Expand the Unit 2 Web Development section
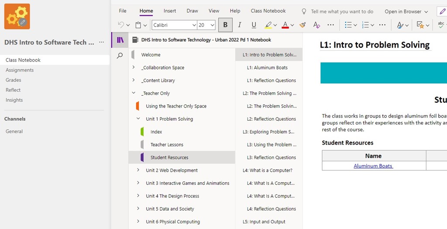 coord(138,170)
